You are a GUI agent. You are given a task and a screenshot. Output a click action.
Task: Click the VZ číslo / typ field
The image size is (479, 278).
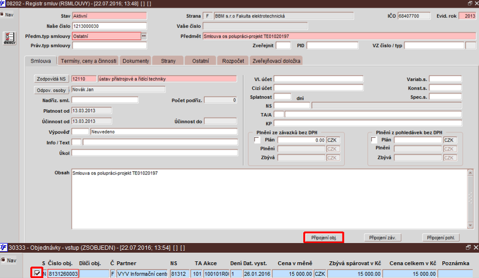point(434,45)
